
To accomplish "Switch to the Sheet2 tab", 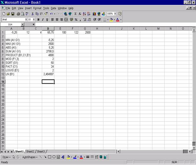I will click(30, 151).
